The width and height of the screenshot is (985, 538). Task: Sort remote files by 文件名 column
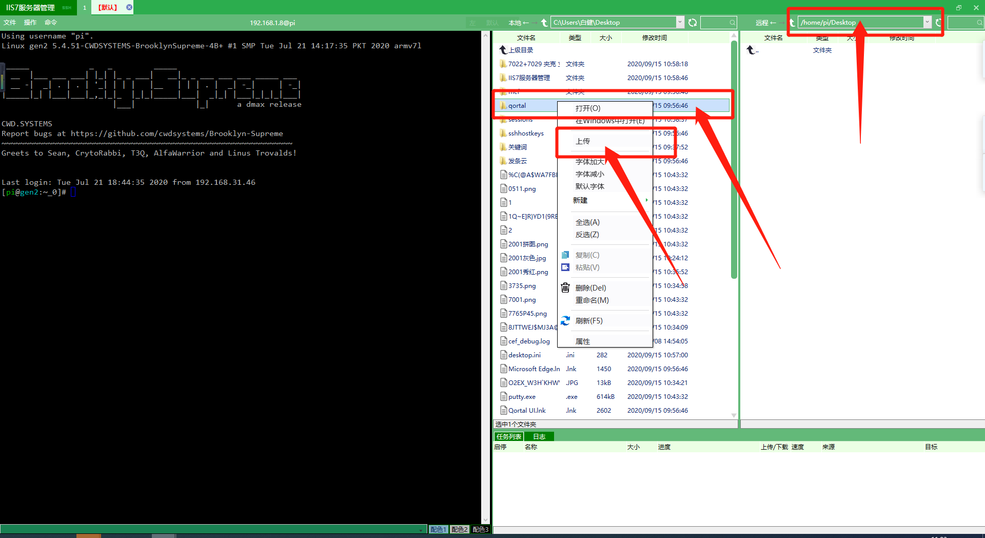[x=773, y=38]
